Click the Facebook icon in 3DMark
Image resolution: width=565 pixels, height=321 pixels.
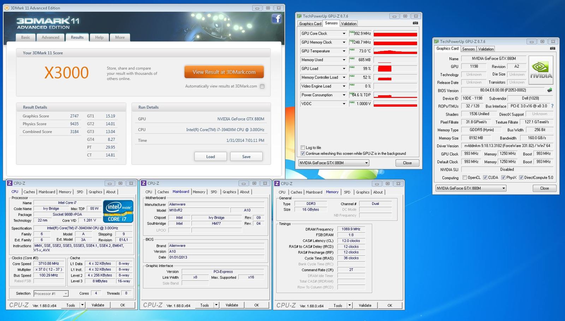pos(276,19)
